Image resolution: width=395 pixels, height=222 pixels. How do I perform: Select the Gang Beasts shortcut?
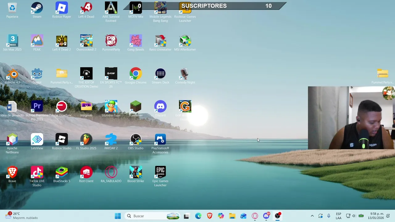point(135,43)
